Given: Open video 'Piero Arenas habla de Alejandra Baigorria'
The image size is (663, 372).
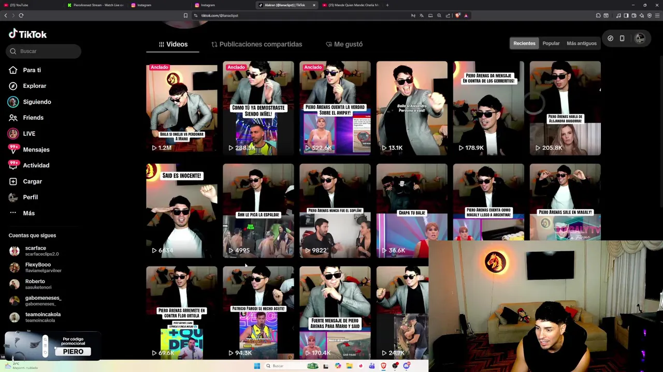Looking at the screenshot, I should (565, 108).
